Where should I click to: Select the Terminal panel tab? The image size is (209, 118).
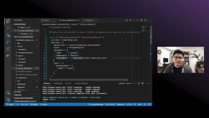click(x=47, y=83)
